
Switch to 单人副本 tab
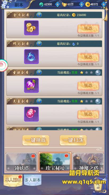13,180
